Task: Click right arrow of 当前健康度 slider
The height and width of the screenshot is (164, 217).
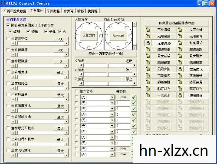Action: click(x=66, y=54)
